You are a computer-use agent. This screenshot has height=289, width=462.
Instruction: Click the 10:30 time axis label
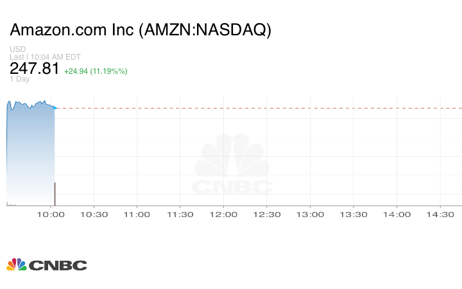pos(94,215)
